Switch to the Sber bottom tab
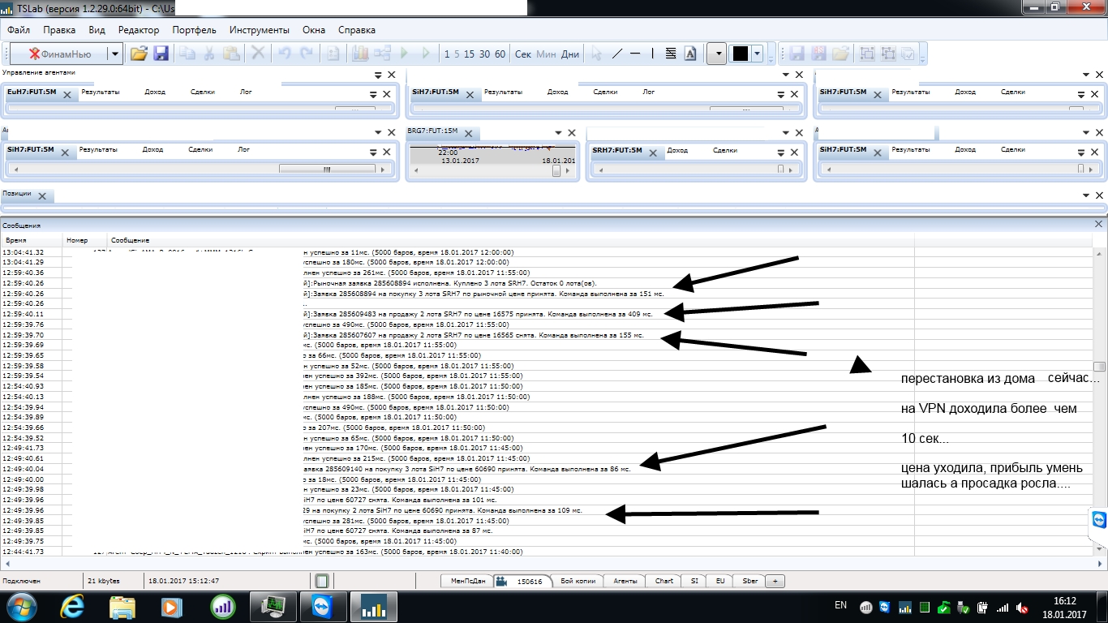 point(749,581)
